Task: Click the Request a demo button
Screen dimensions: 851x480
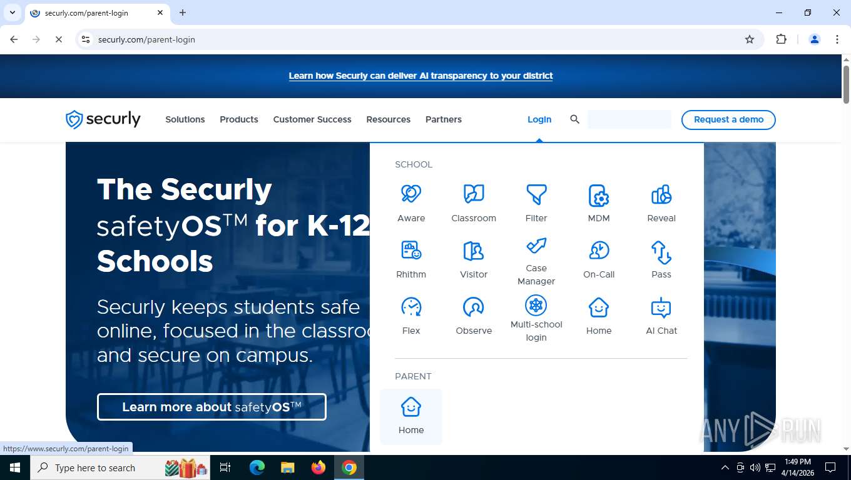Action: click(728, 119)
